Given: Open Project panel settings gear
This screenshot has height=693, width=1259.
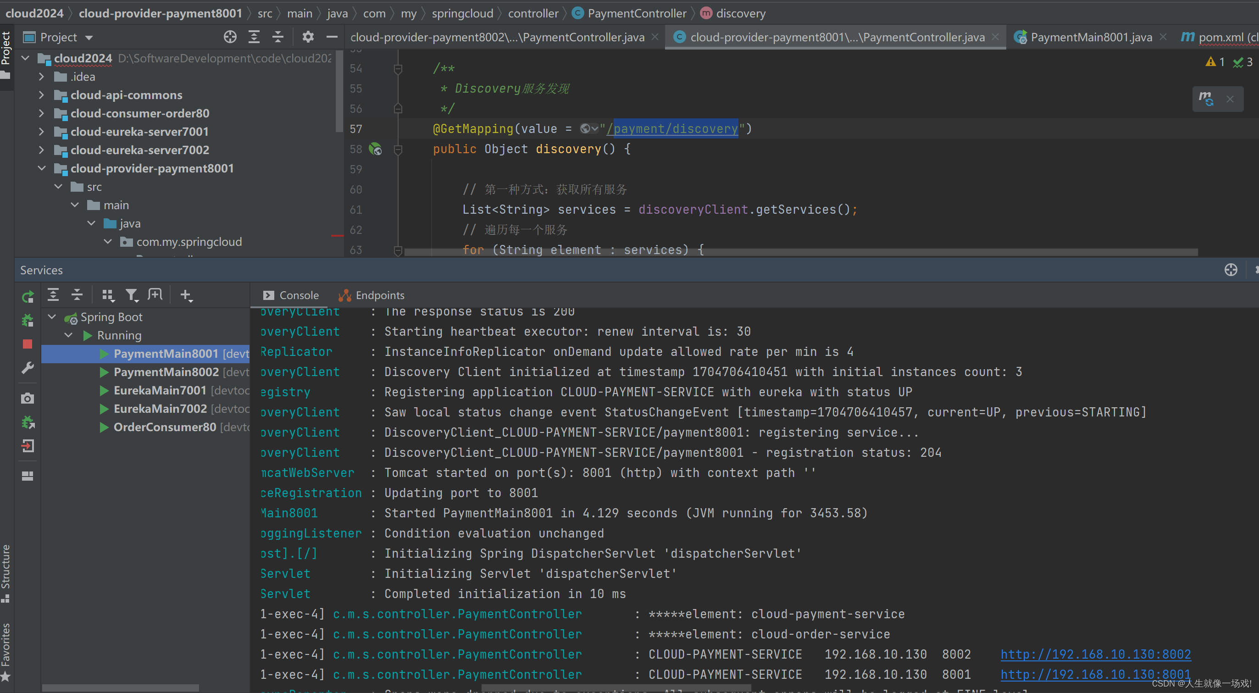Looking at the screenshot, I should [308, 37].
